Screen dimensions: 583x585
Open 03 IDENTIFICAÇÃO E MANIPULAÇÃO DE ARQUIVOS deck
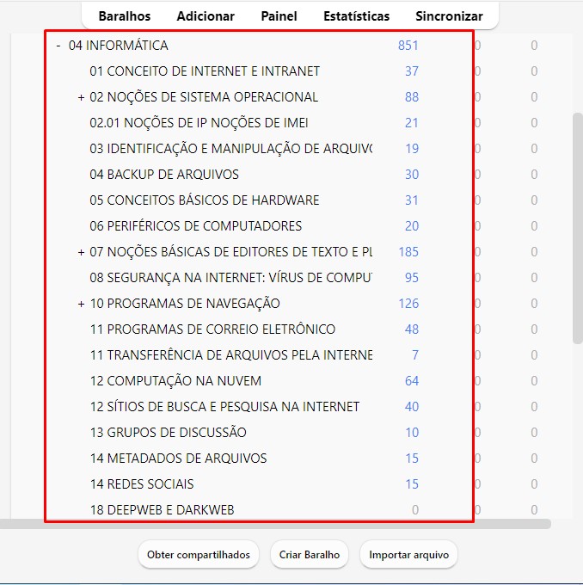(231, 149)
